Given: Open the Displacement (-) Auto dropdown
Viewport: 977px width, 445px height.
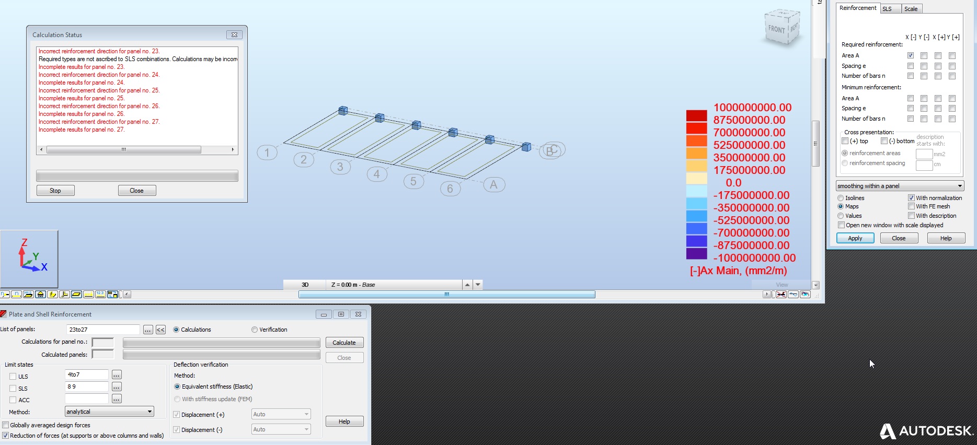Looking at the screenshot, I should (x=281, y=429).
